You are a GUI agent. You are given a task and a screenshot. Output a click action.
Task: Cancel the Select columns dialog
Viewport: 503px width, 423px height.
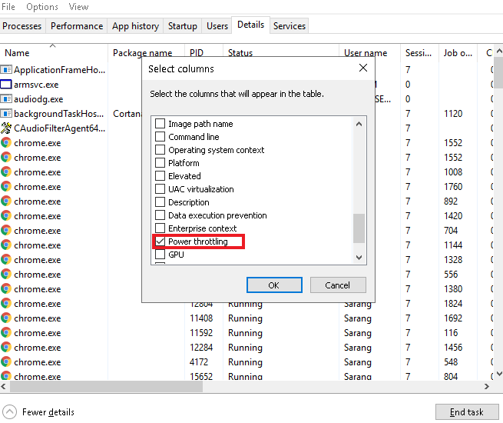338,285
